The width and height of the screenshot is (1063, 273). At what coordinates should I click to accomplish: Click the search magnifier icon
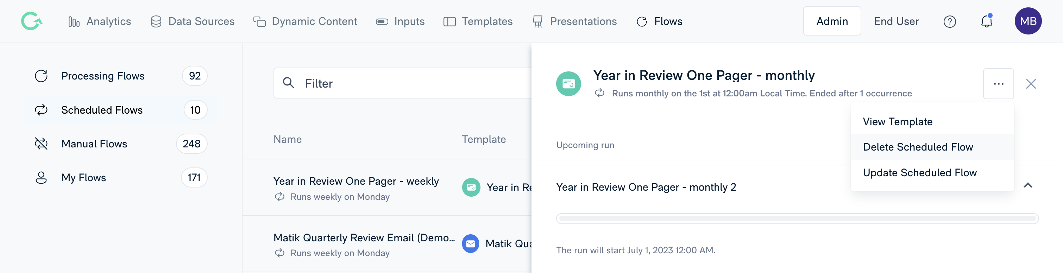click(288, 83)
